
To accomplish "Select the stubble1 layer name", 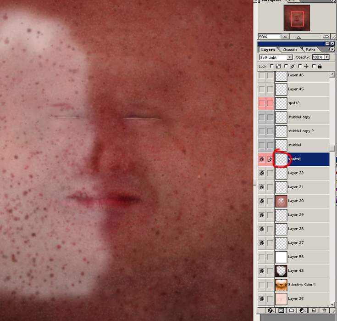I will (x=294, y=145).
